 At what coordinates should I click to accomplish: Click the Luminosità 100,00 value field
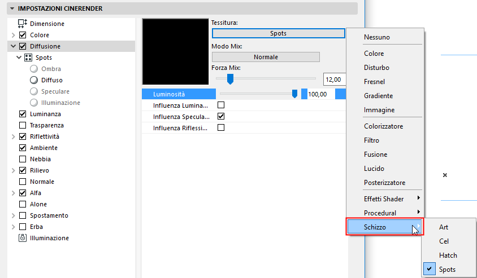click(x=321, y=94)
